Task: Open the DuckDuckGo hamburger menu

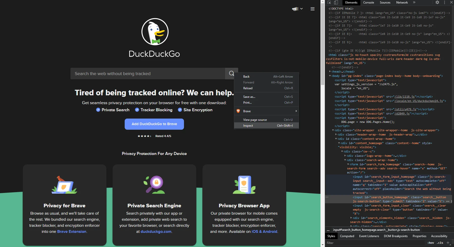Action: point(312,9)
